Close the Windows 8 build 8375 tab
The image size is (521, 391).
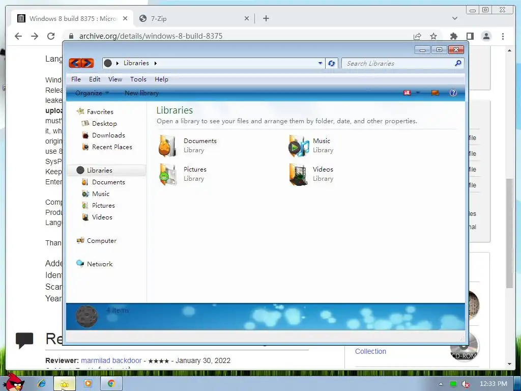click(x=125, y=19)
